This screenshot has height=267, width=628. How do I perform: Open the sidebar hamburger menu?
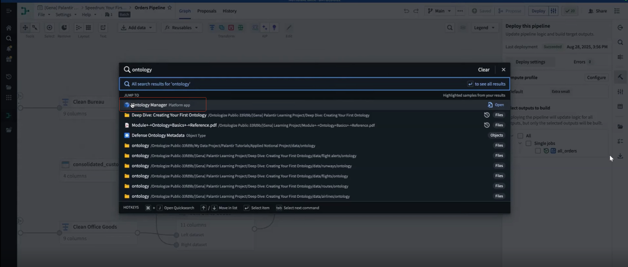(x=8, y=11)
